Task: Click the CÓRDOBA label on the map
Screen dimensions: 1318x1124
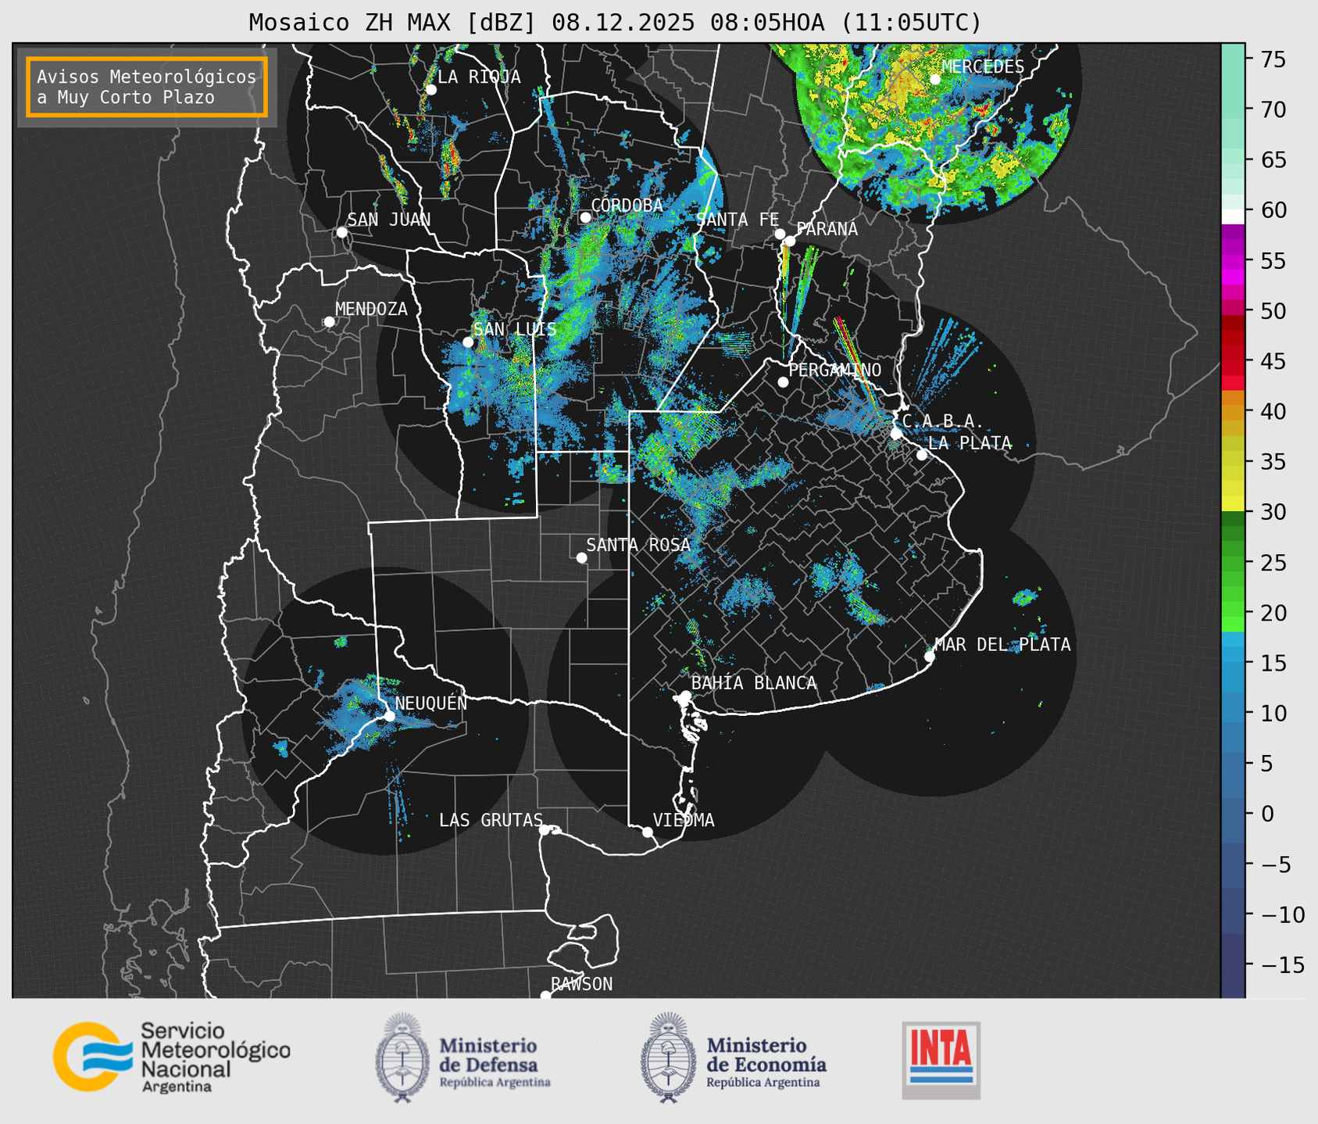Action: tap(627, 205)
